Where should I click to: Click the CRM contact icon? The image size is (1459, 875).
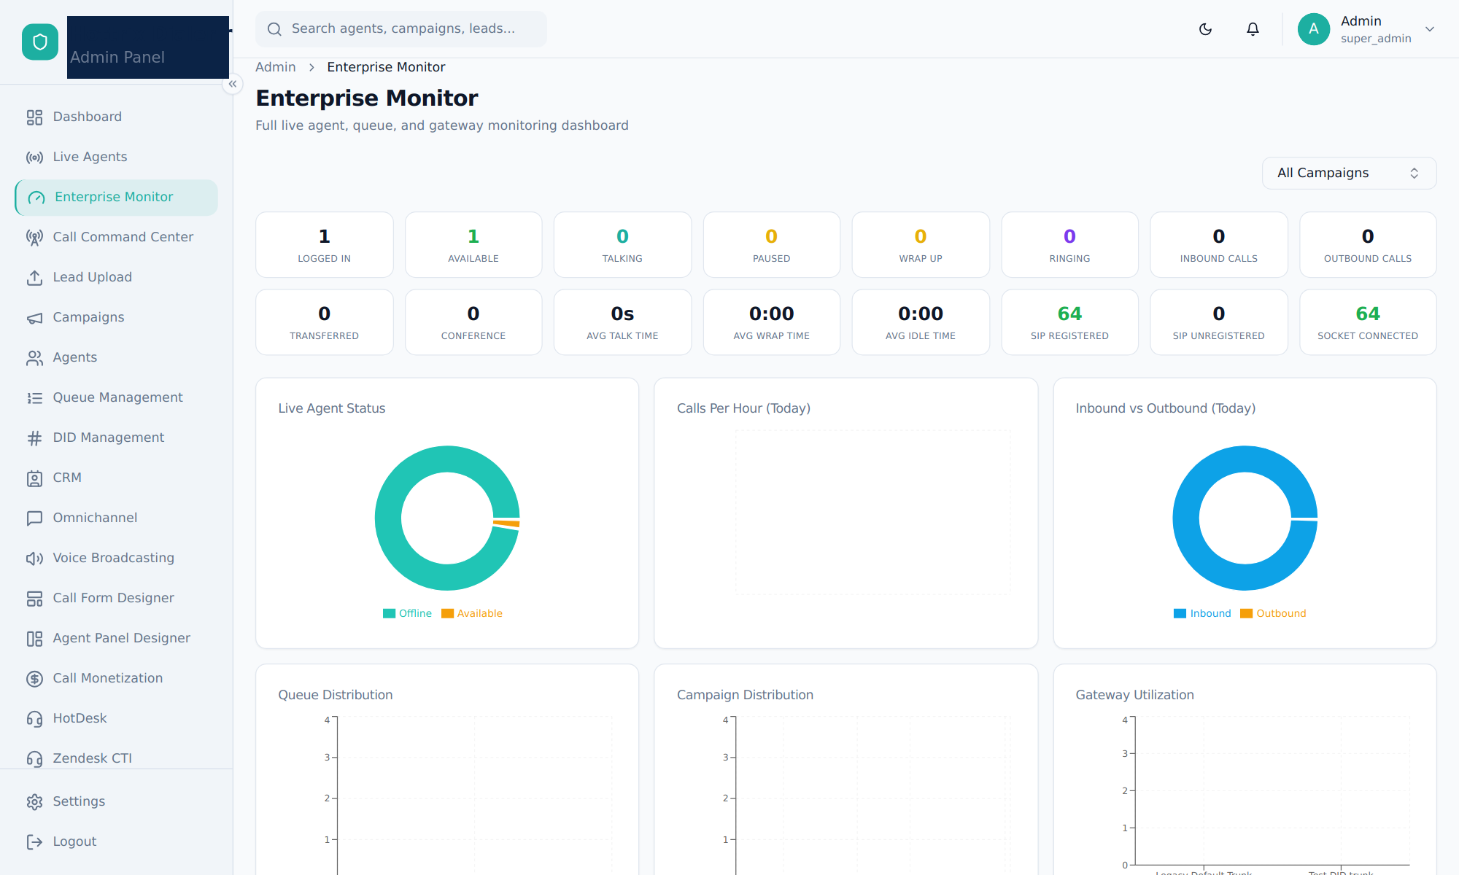[x=34, y=478]
